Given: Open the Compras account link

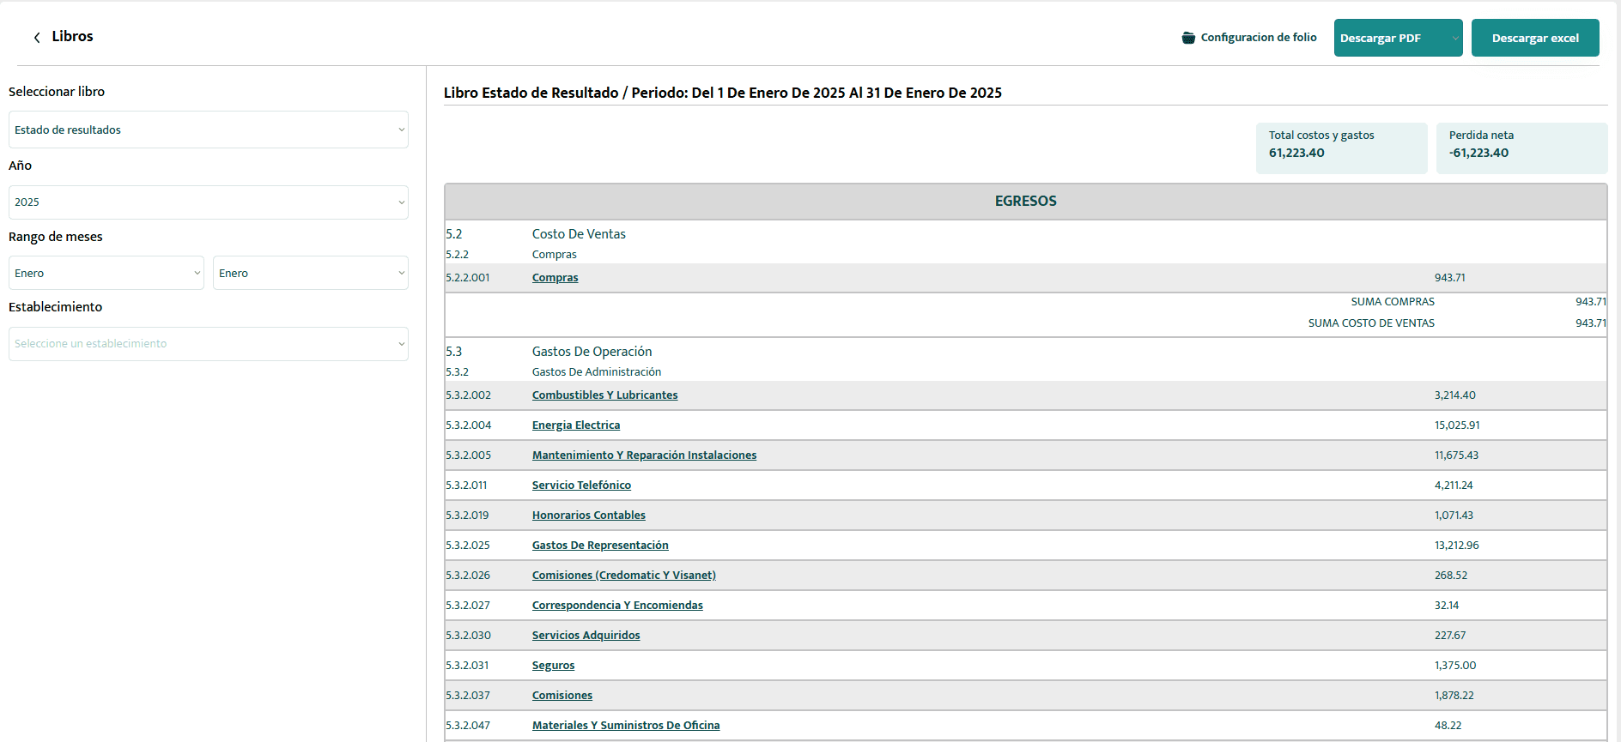Looking at the screenshot, I should [x=555, y=278].
